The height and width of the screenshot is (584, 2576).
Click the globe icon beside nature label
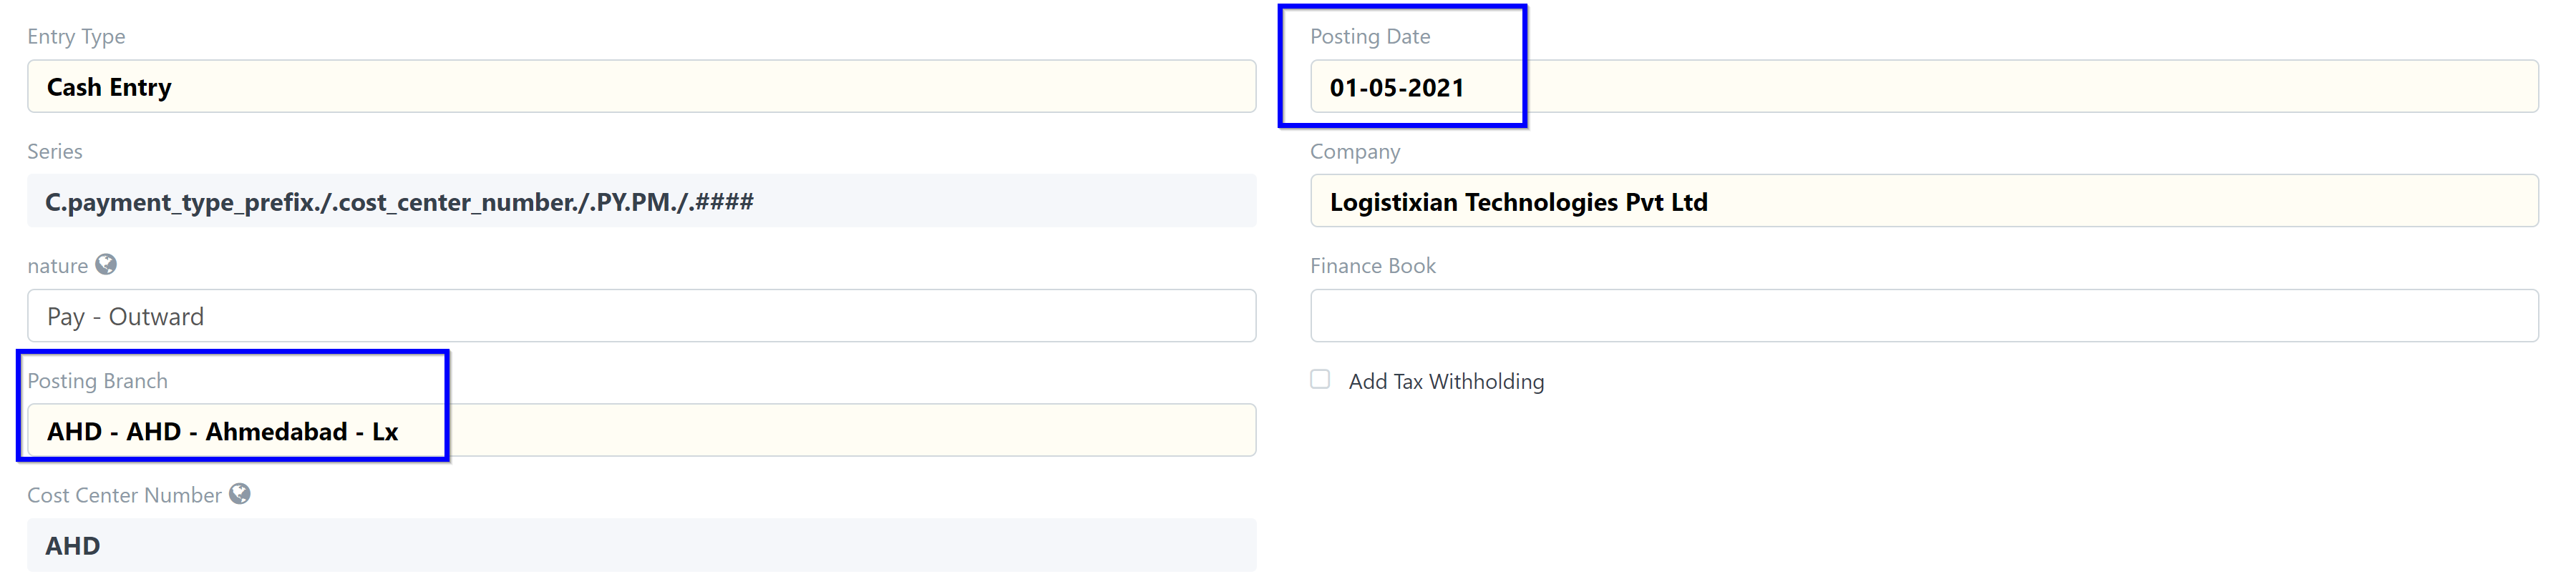pyautogui.click(x=106, y=264)
